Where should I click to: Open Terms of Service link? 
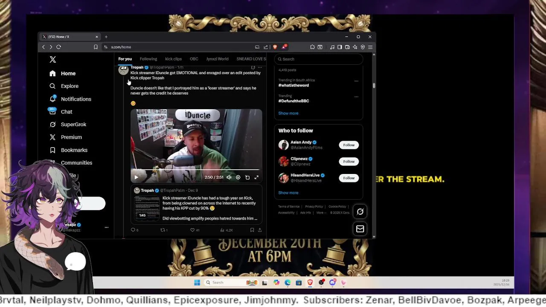(289, 207)
